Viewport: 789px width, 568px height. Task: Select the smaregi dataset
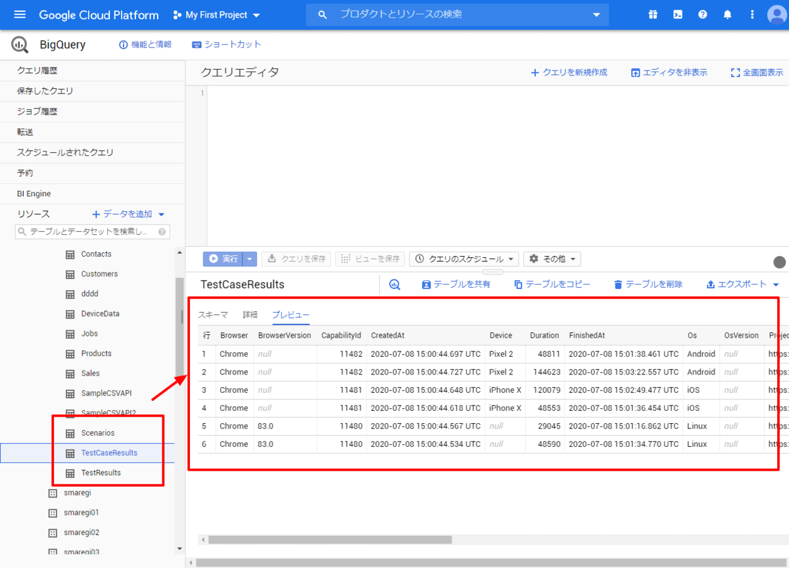click(77, 492)
